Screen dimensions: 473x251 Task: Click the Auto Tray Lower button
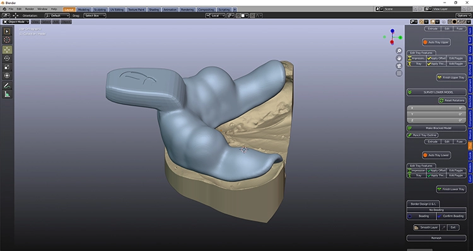point(436,155)
